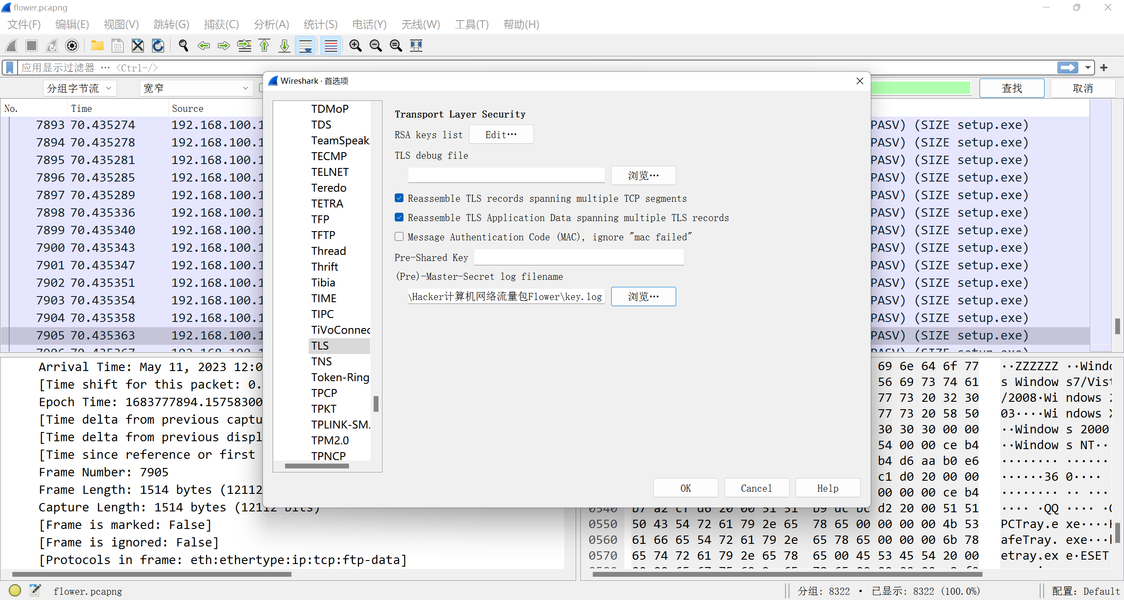Click the zoom in toolbar icon
1124x600 pixels.
coord(355,46)
